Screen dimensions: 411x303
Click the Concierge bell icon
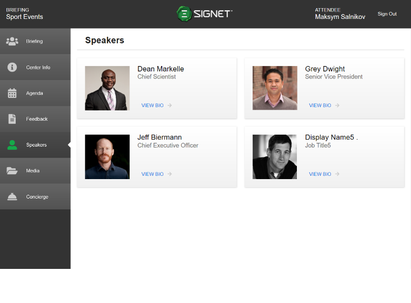pyautogui.click(x=12, y=197)
